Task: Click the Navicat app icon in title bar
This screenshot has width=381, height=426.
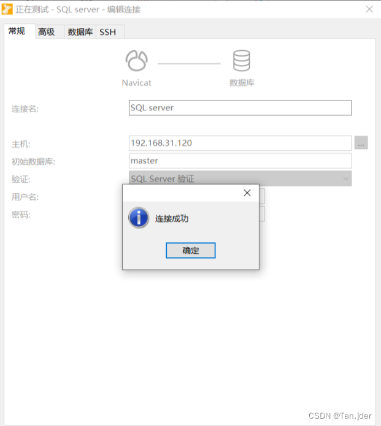Action: pyautogui.click(x=7, y=9)
